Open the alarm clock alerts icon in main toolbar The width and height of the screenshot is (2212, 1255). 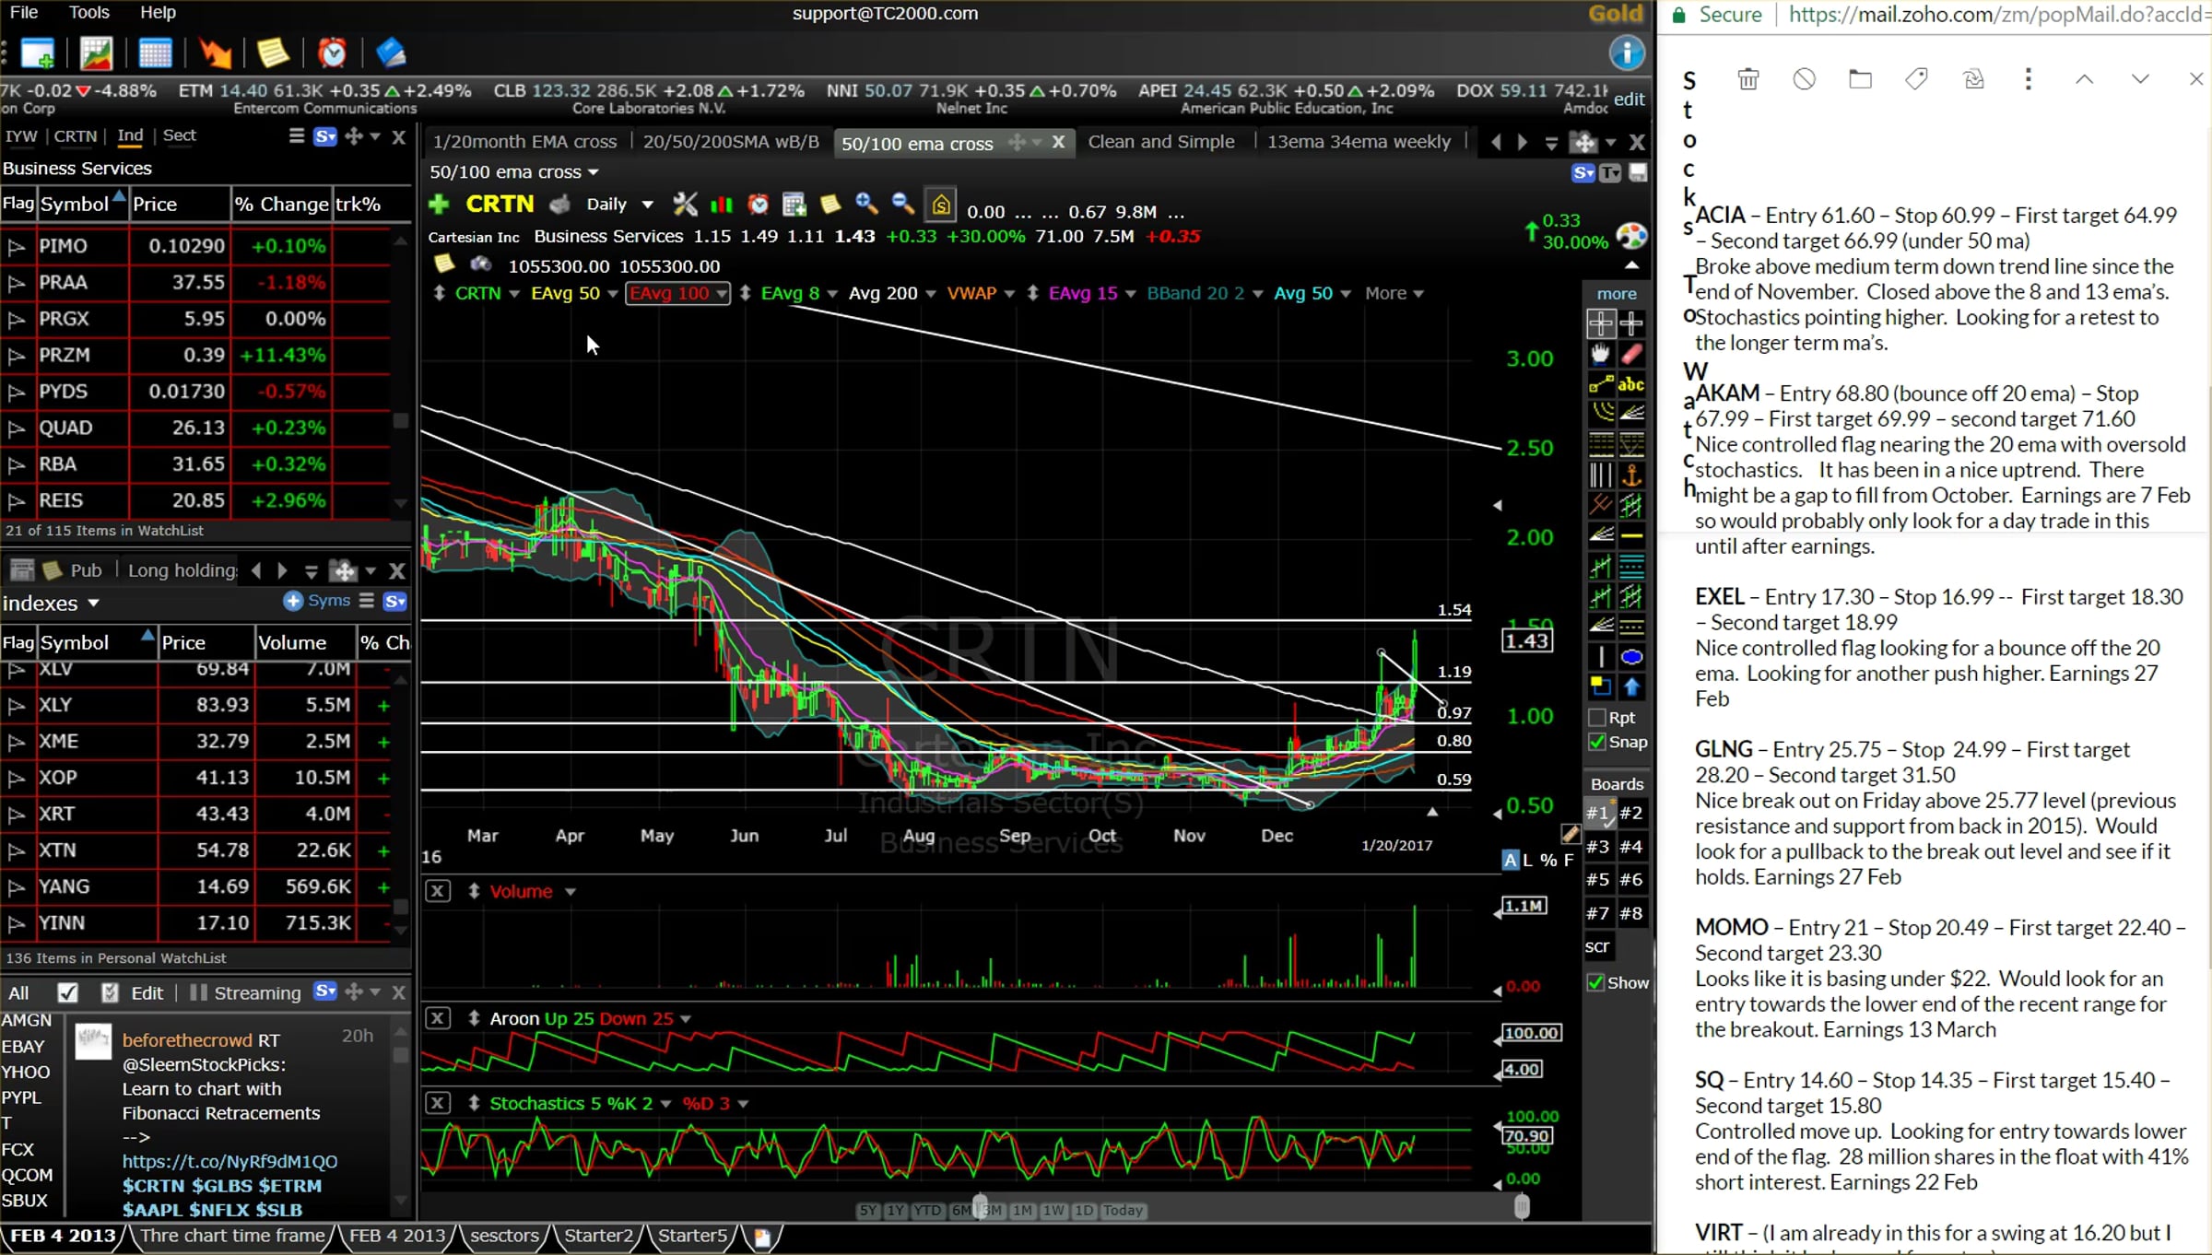click(x=332, y=53)
